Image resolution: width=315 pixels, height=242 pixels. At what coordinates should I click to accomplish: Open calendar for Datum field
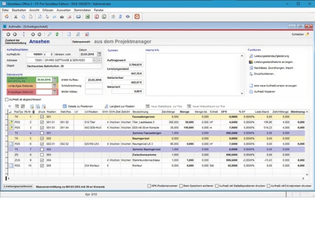coord(100,54)
